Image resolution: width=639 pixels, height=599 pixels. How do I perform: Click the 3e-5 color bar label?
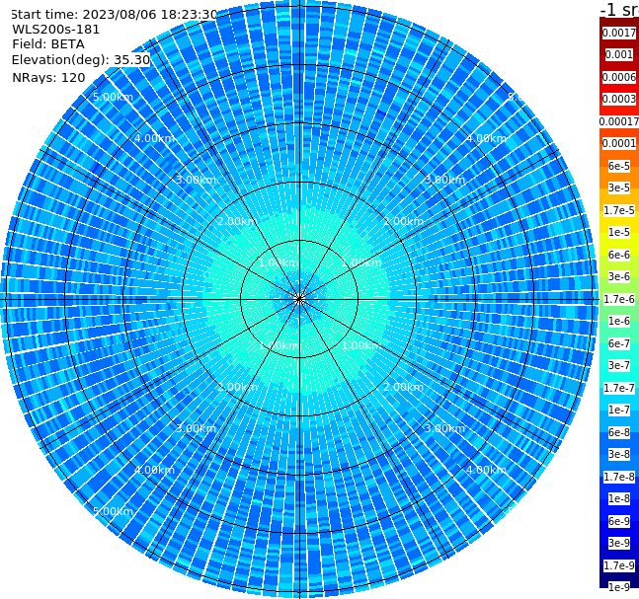click(619, 187)
